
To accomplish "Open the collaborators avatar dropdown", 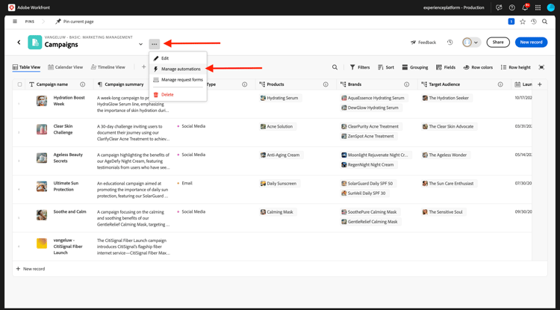I will (471, 42).
